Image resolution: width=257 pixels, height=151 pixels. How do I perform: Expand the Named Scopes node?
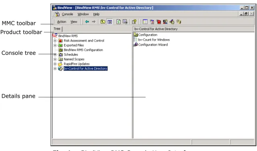(55, 59)
